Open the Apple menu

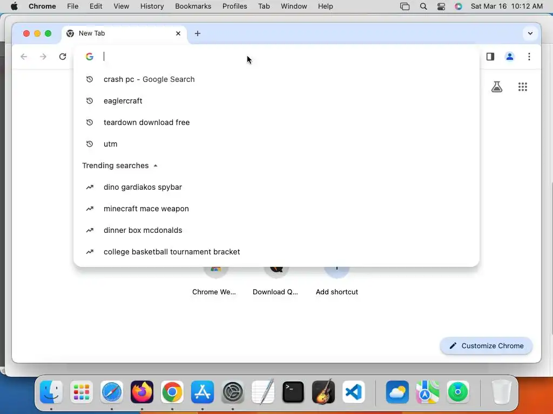coord(14,6)
